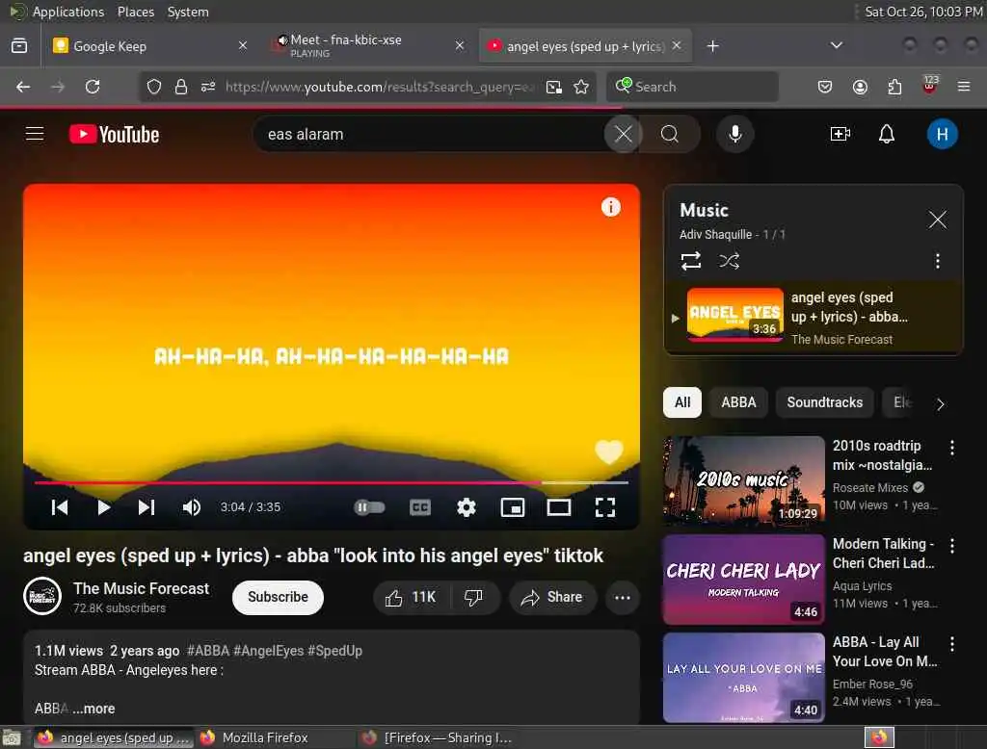This screenshot has width=987, height=749.
Task: Focus the YouTube search box
Action: tap(431, 134)
